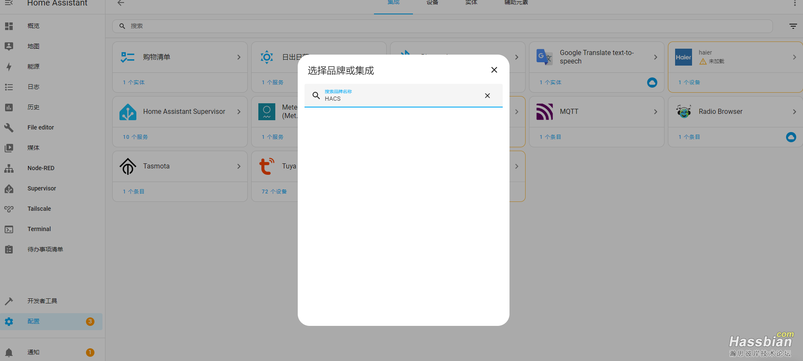Select Node-RED in the sidebar
This screenshot has height=361, width=803.
51,168
